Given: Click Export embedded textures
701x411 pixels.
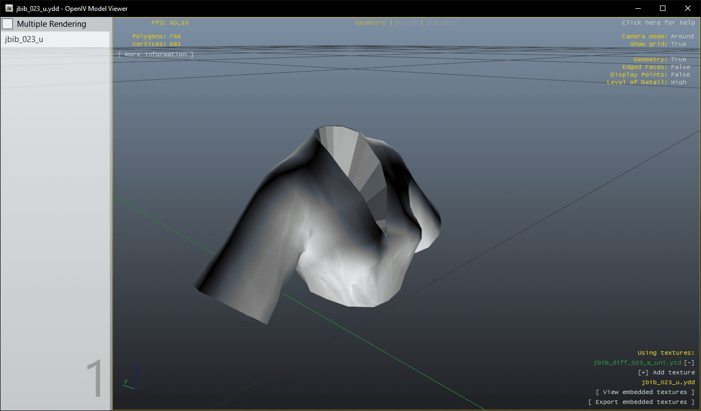Looking at the screenshot, I should coord(641,402).
